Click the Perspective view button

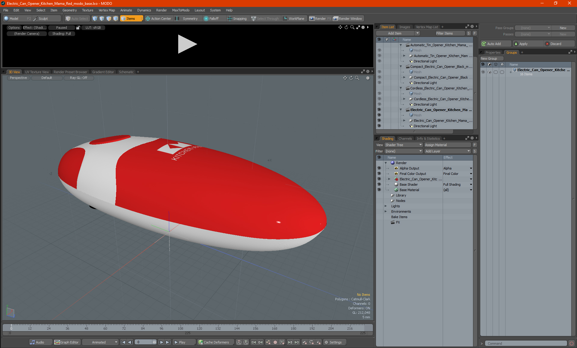click(18, 78)
